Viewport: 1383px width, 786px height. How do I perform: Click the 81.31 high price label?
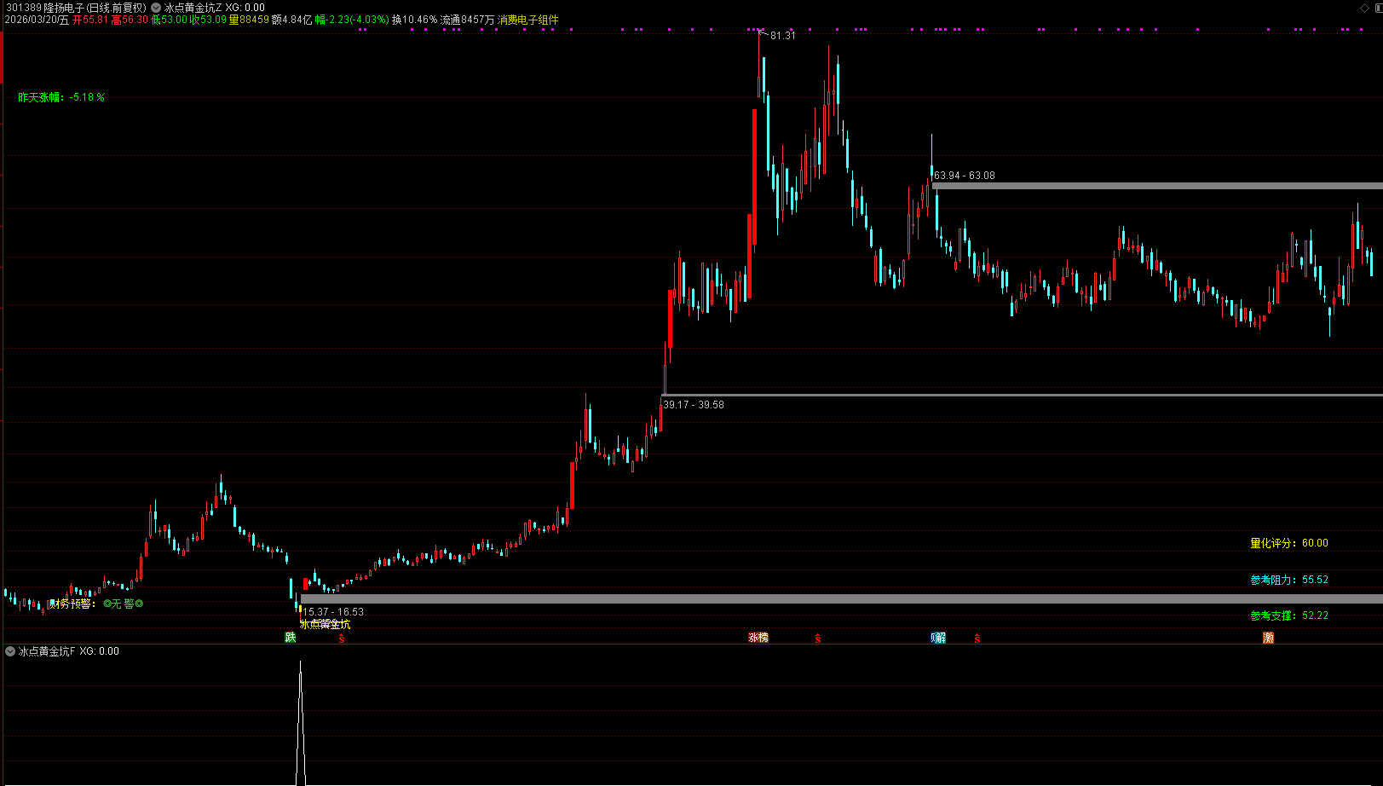pyautogui.click(x=782, y=36)
